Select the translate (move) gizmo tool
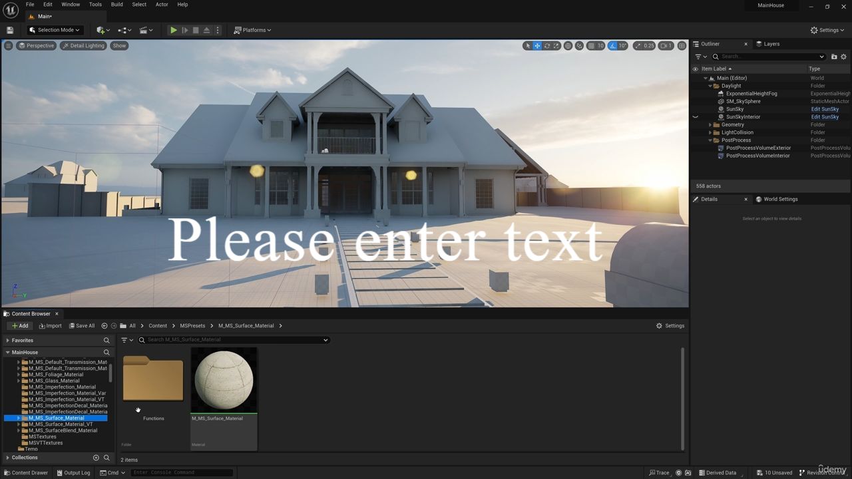Viewport: 852px width, 479px height. (x=537, y=46)
